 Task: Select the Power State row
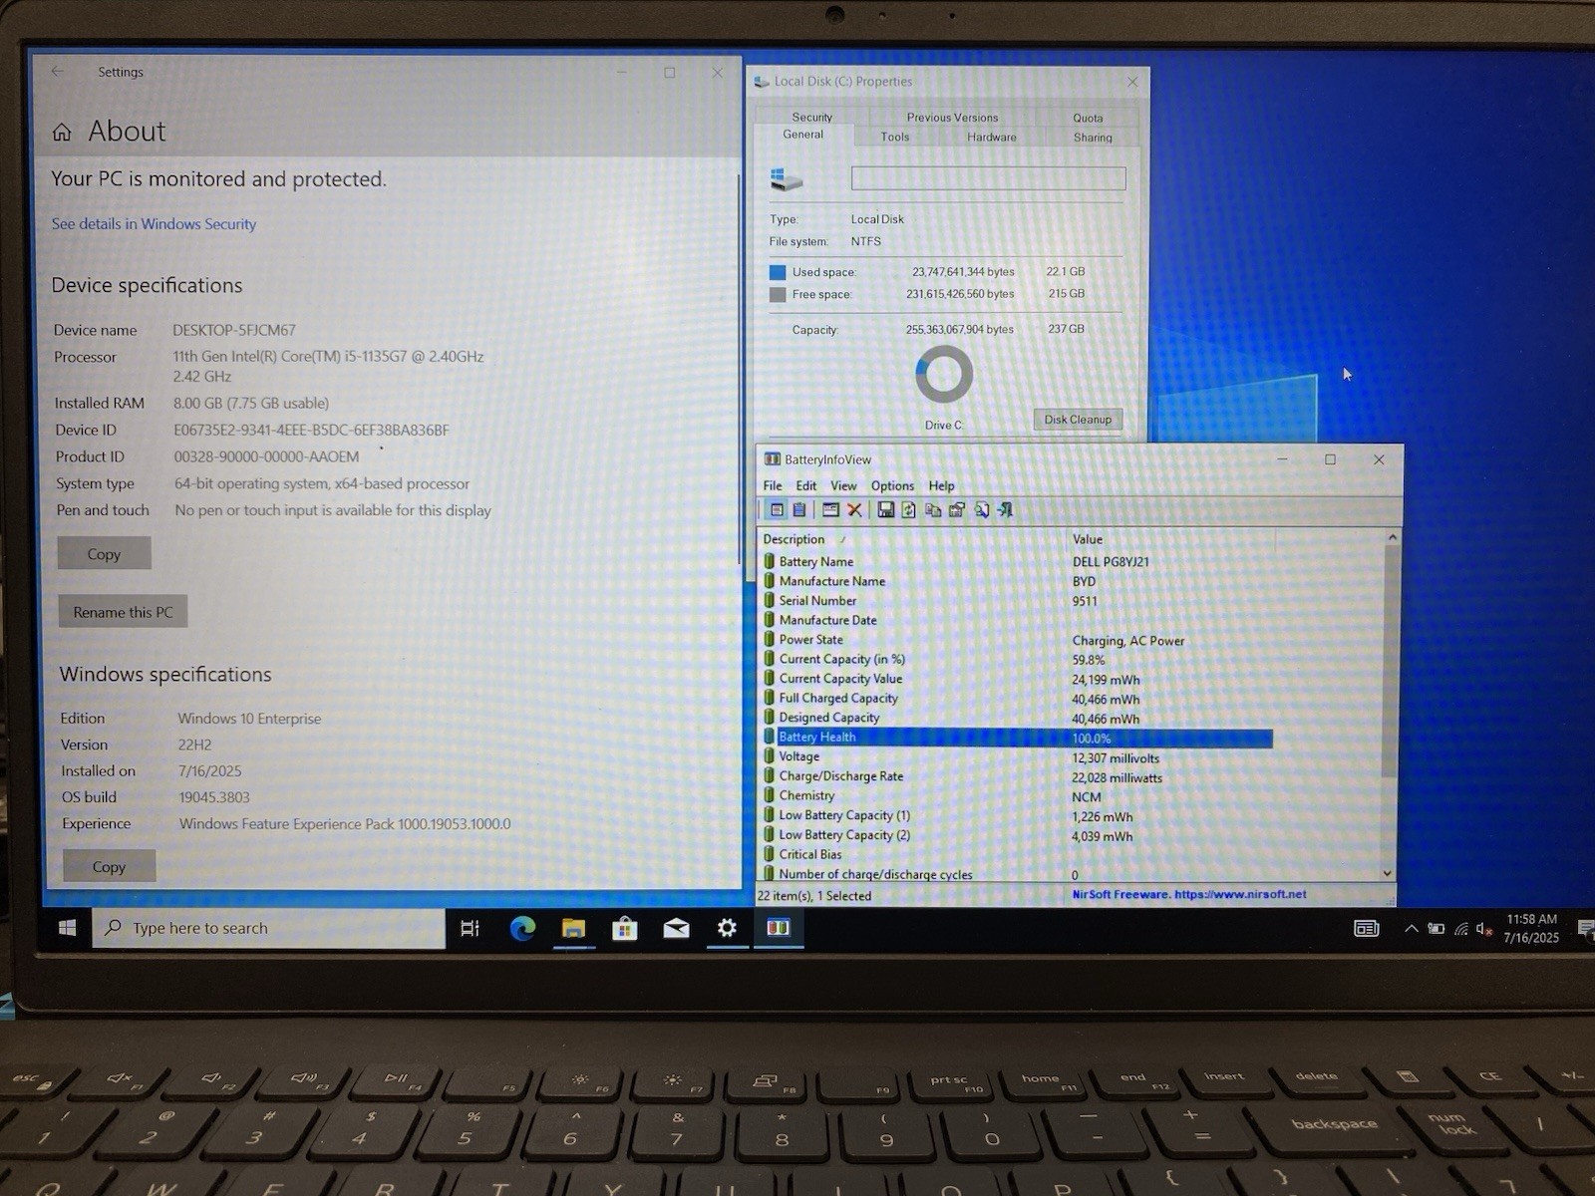(1017, 640)
